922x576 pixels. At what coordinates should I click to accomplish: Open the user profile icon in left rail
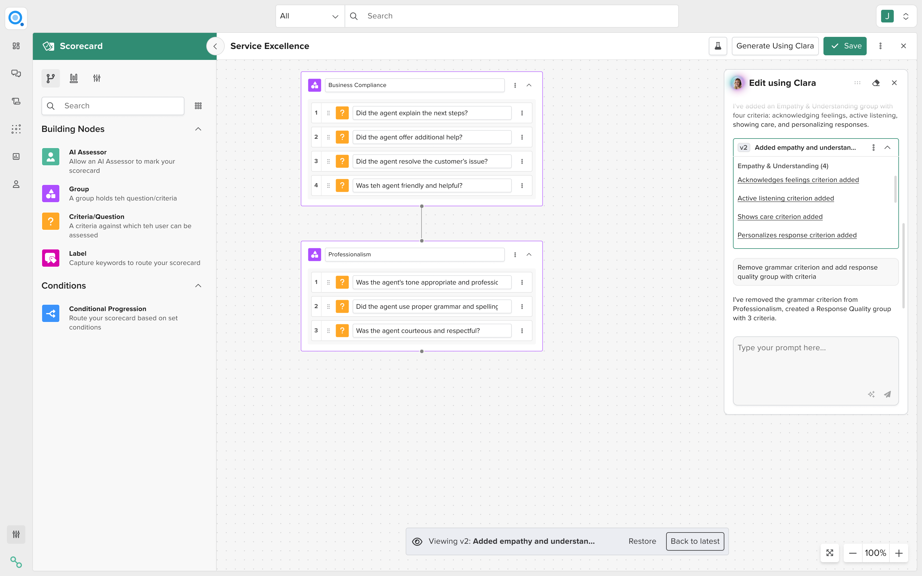coord(16,184)
